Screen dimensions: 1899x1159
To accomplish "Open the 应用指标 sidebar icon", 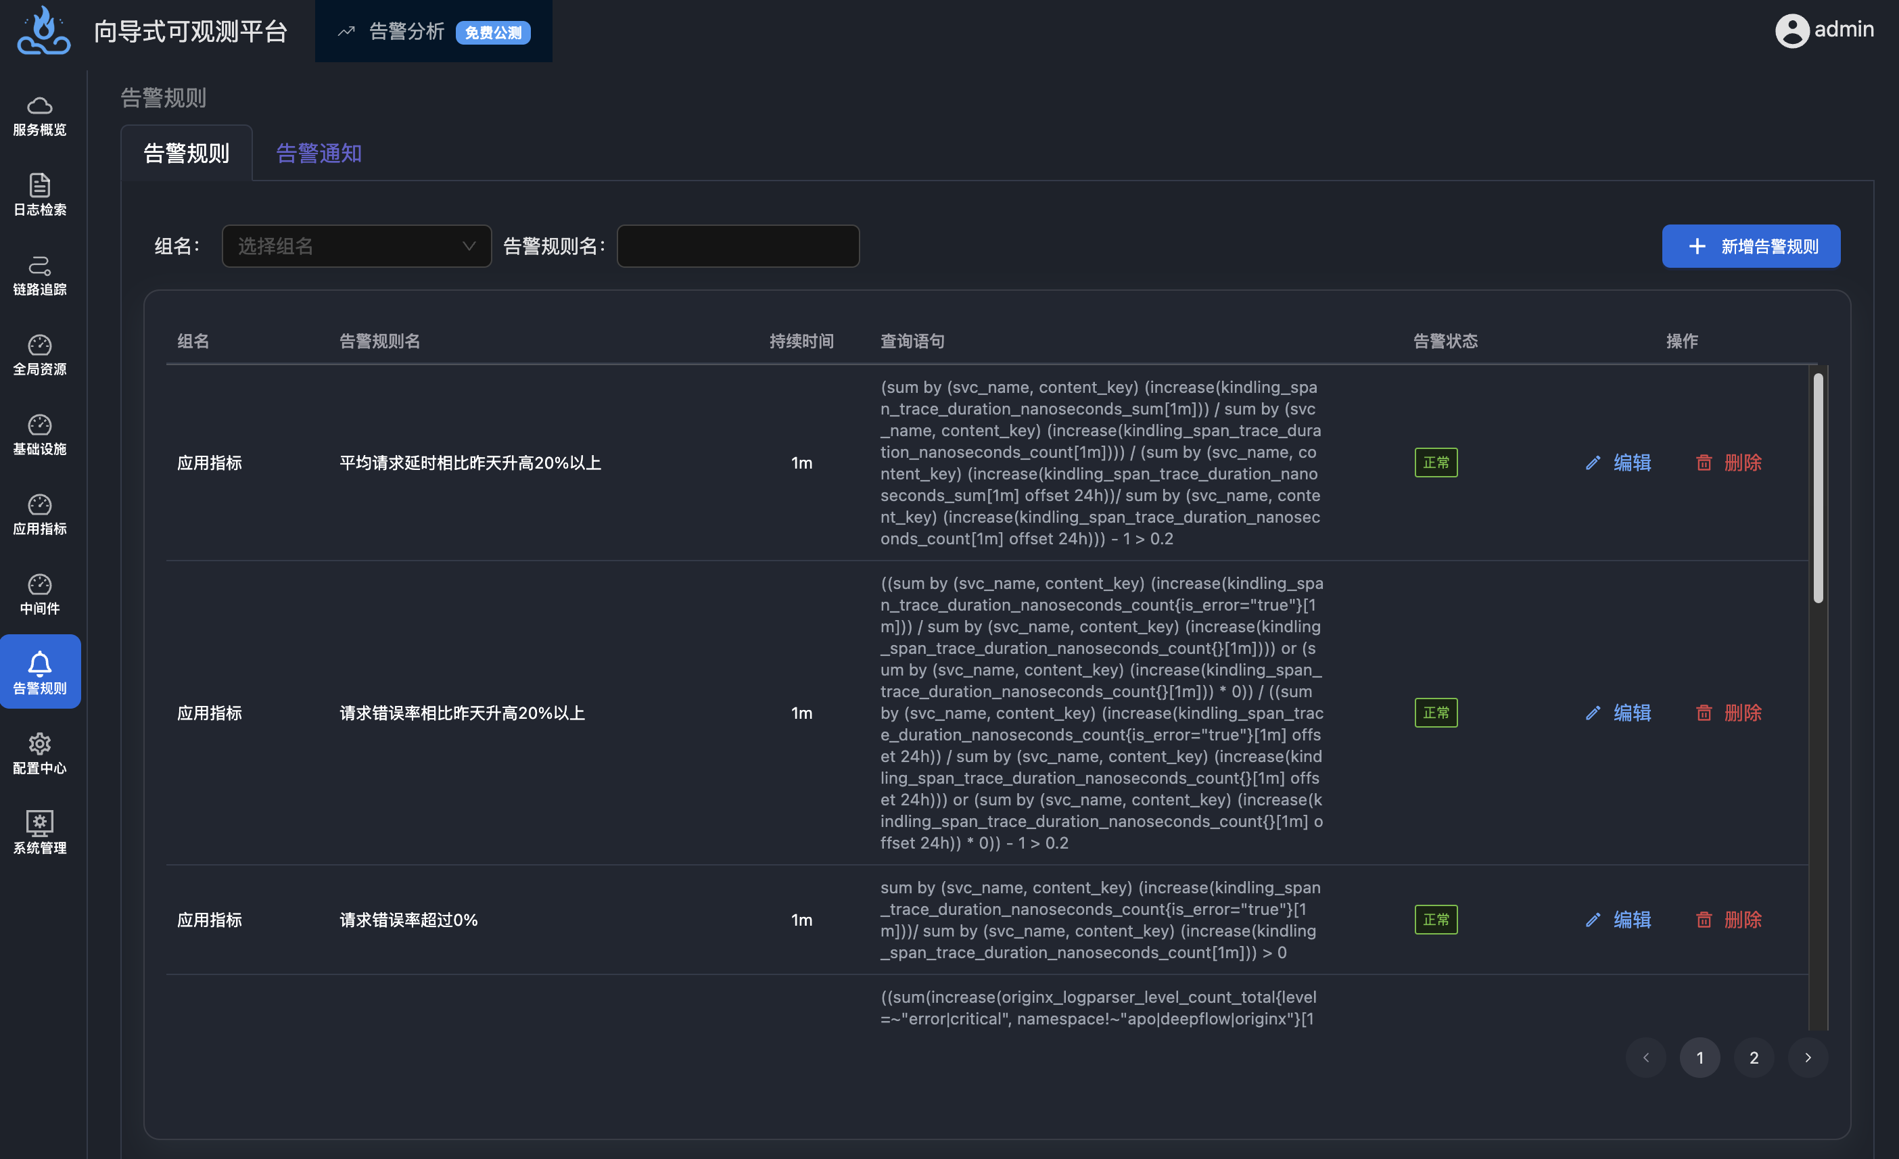I will click(39, 504).
